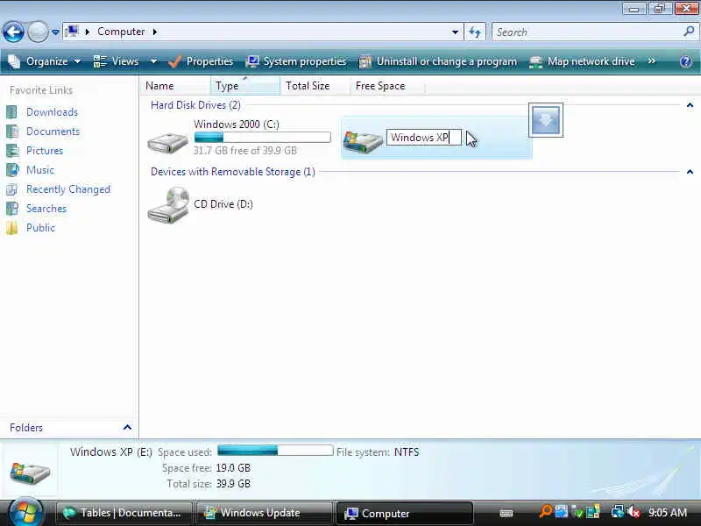The image size is (701, 526).
Task: Click the computer icon in address bar
Action: point(72,32)
